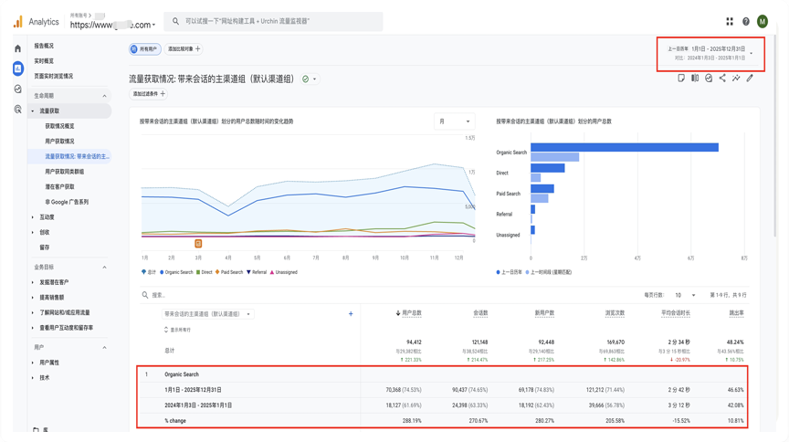Click the orange annotation marker on chart
Screen dimensions: 789x442
tap(198, 244)
